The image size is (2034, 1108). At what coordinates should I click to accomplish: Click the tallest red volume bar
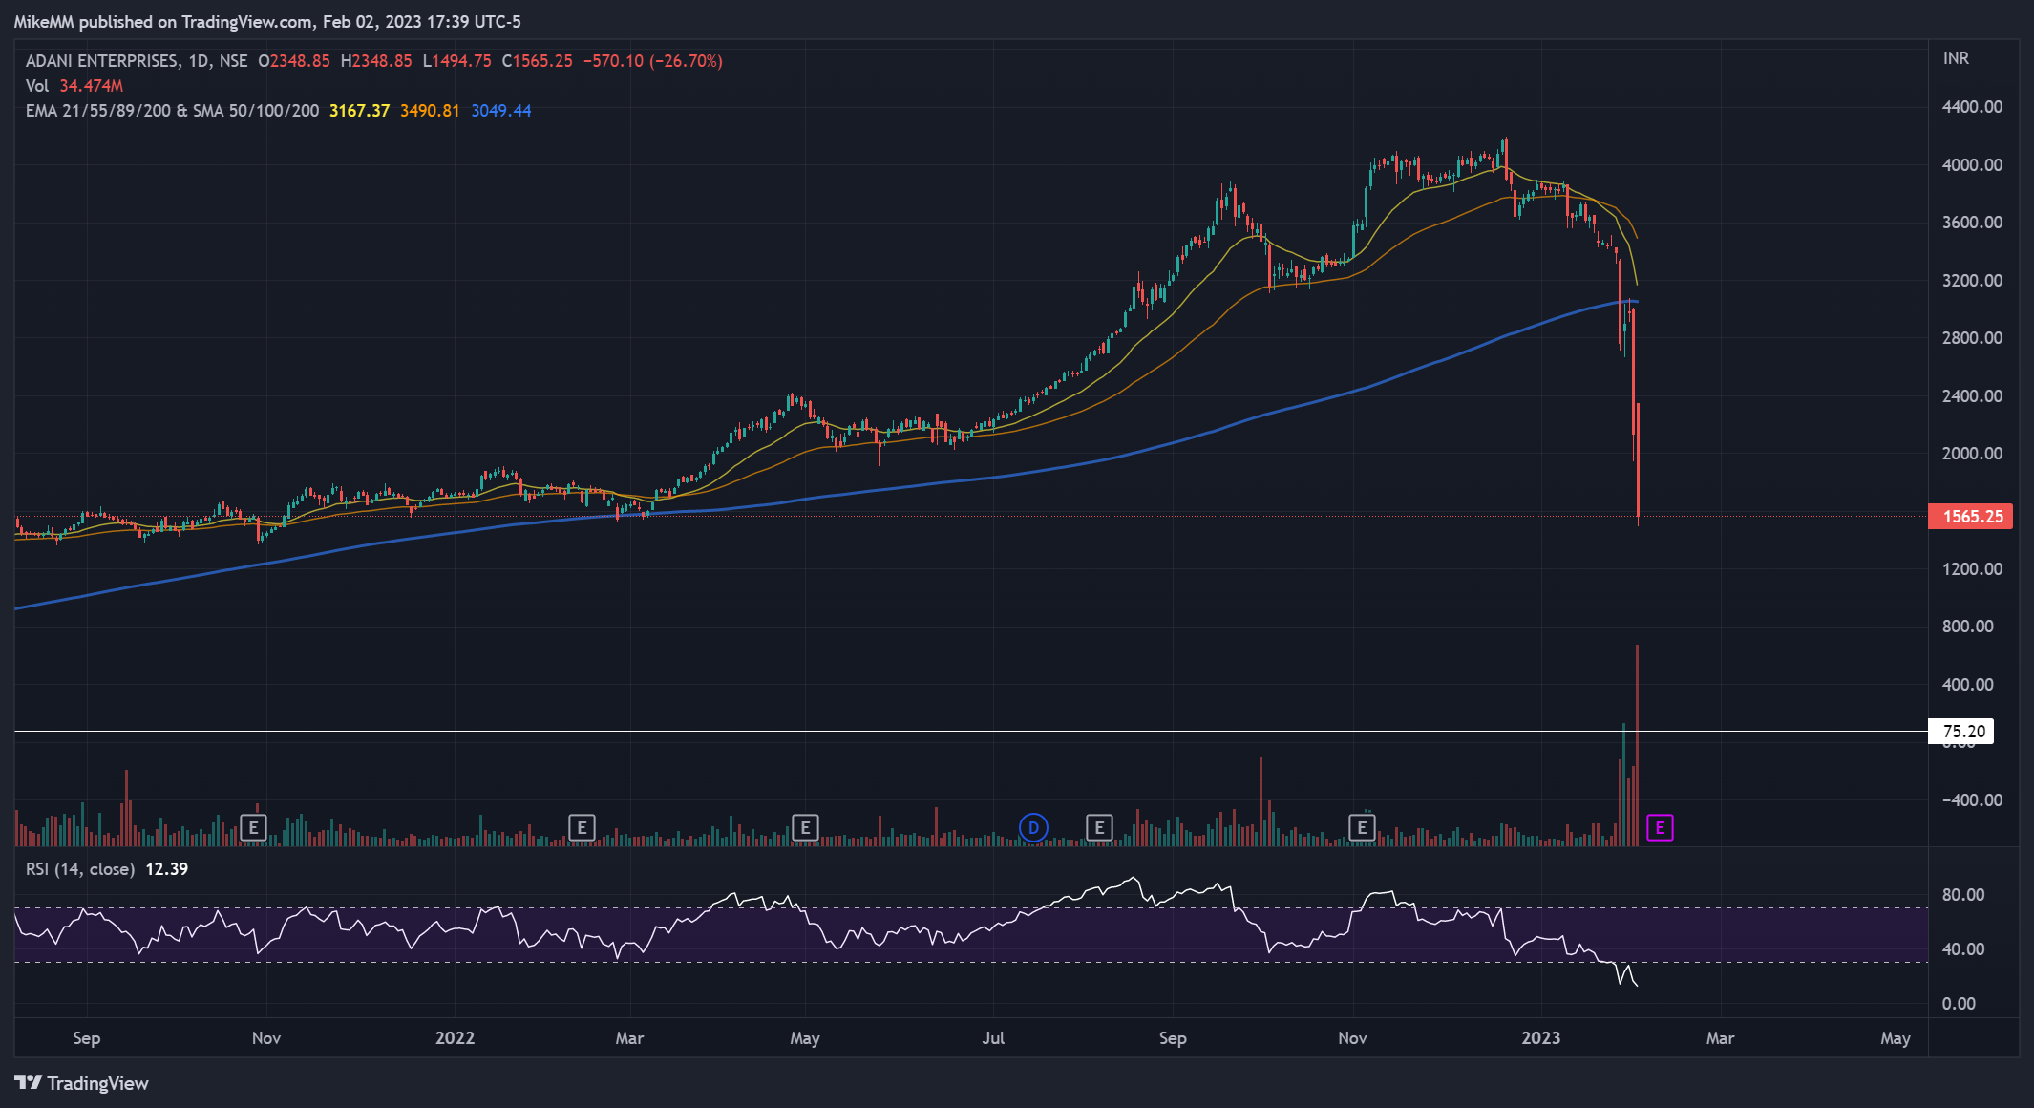1637,745
